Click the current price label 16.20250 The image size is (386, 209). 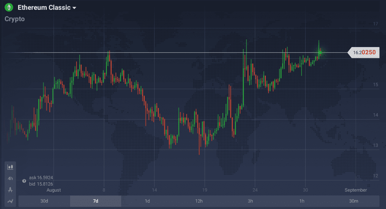pos(364,52)
